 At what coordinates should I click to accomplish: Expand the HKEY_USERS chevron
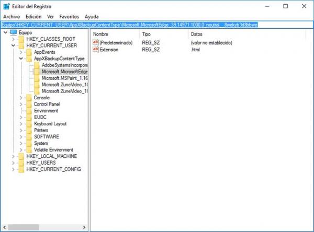point(13,163)
